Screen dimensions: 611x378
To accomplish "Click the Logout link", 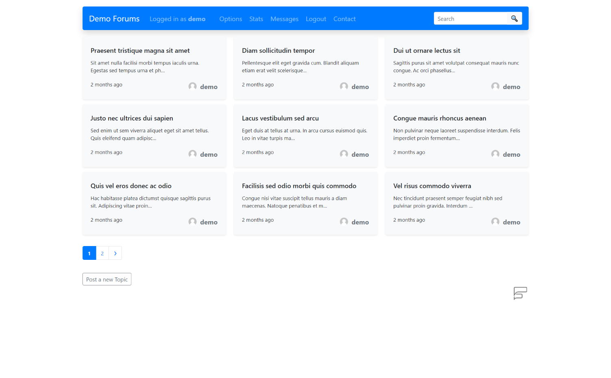I will pyautogui.click(x=316, y=19).
